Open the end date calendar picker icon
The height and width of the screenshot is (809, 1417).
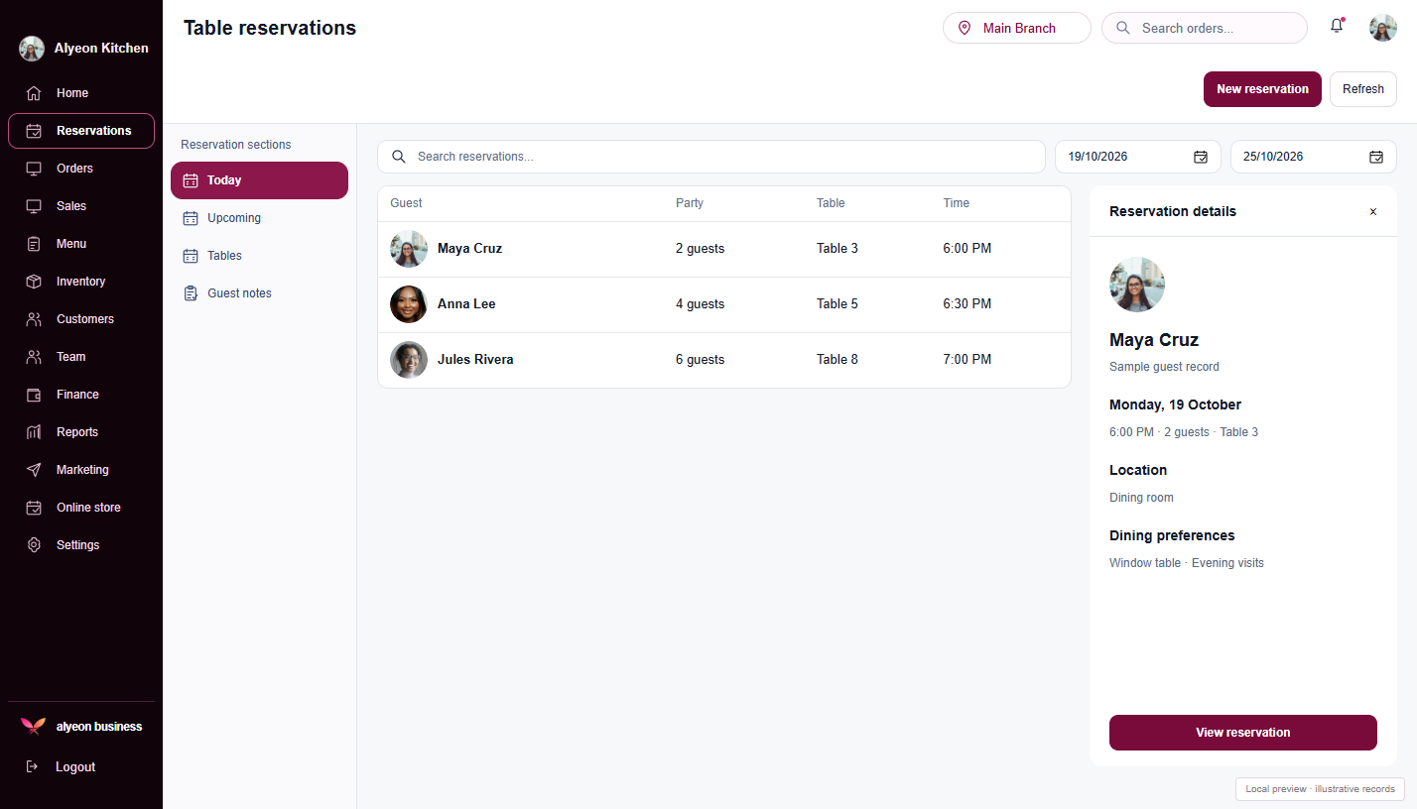tap(1376, 157)
